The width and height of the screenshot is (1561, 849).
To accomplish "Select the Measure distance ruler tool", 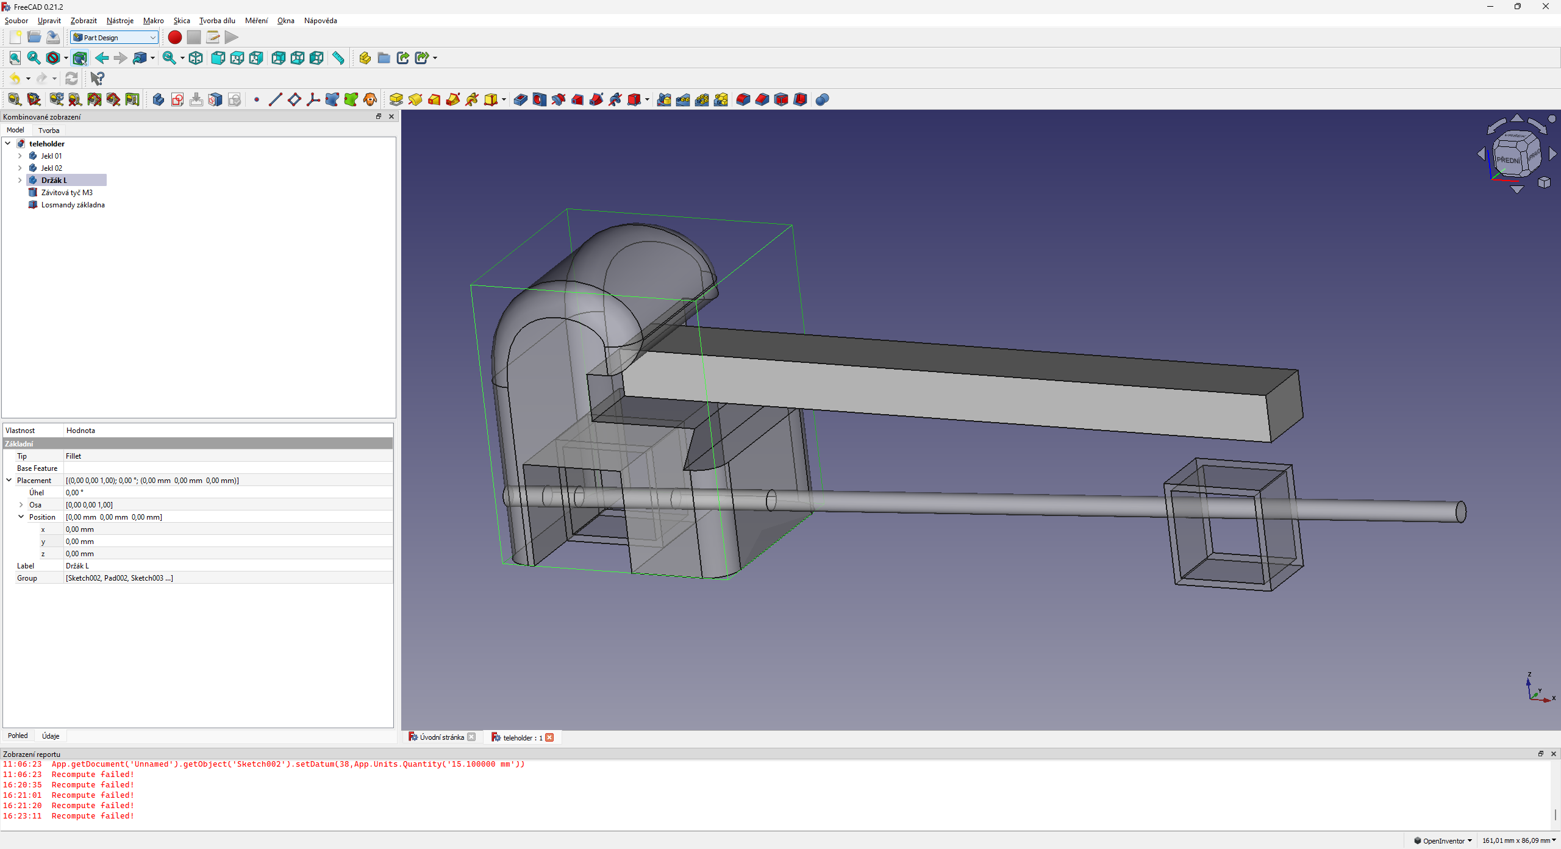I will coord(338,58).
